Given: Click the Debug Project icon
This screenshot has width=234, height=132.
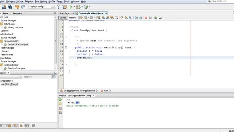Looking at the screenshot, I should tap(78, 7).
